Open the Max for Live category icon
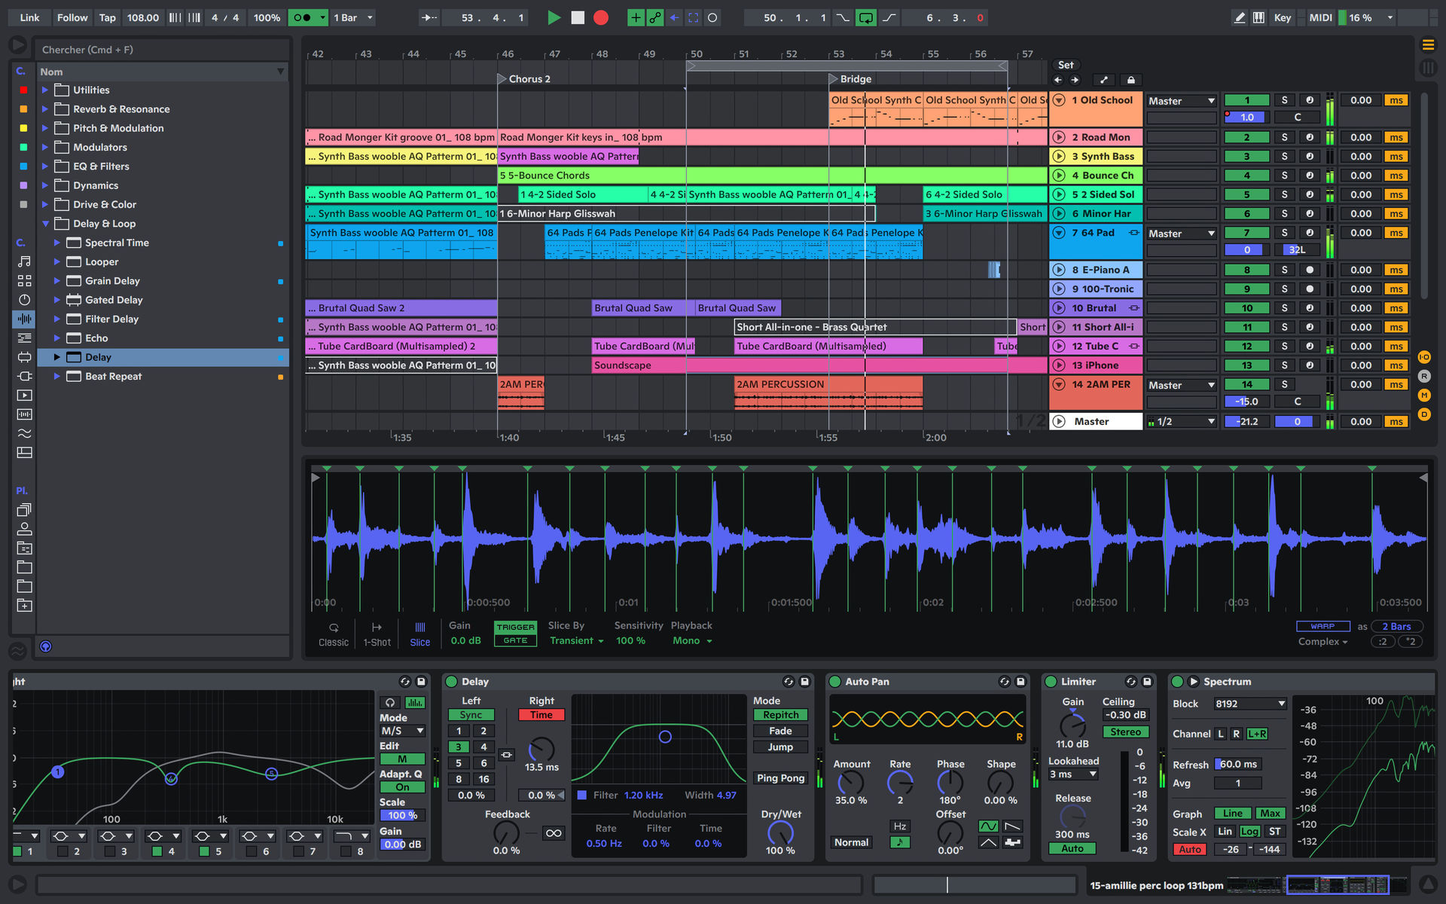 (24, 357)
